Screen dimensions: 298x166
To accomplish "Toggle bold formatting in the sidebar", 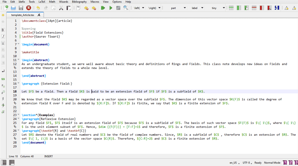I will pos(3,30).
